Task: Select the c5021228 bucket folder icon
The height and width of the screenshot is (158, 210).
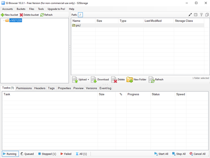Action: tap(7, 20)
